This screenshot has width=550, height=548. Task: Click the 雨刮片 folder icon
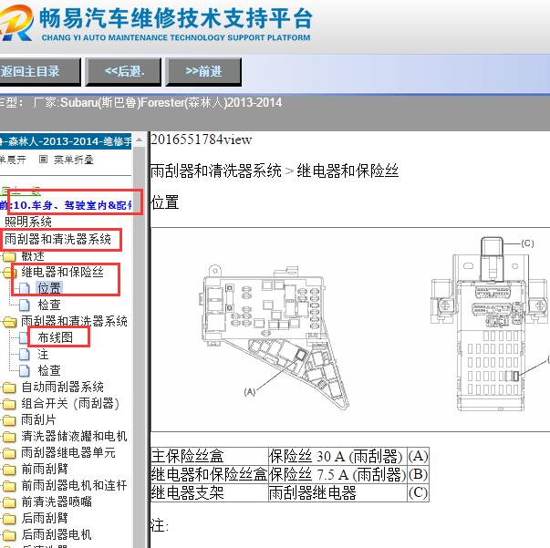click(9, 420)
